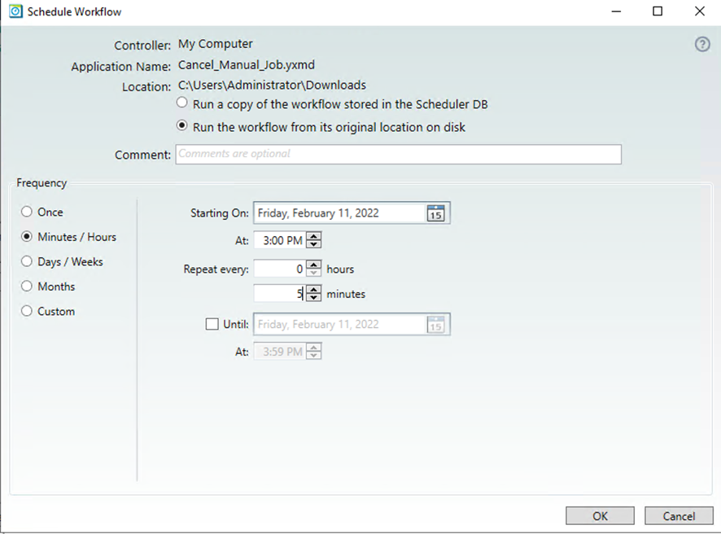Maximize the Schedule Workflow window
This screenshot has width=721, height=534.
coord(658,11)
